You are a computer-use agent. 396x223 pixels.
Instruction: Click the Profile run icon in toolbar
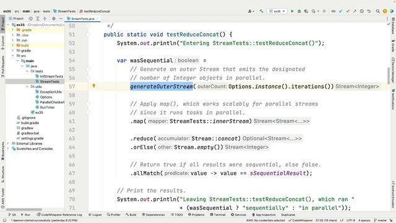(x=314, y=11)
